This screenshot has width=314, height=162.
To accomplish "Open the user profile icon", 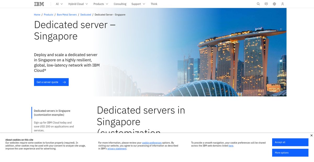I will [282, 4].
